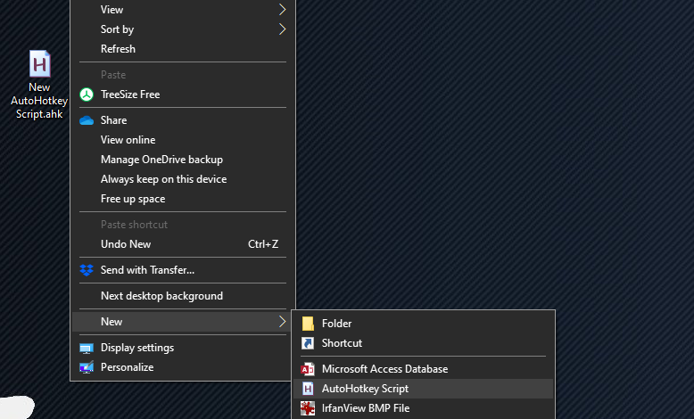
Task: Click the AutoHotkey Script H icon
Action: click(308, 389)
